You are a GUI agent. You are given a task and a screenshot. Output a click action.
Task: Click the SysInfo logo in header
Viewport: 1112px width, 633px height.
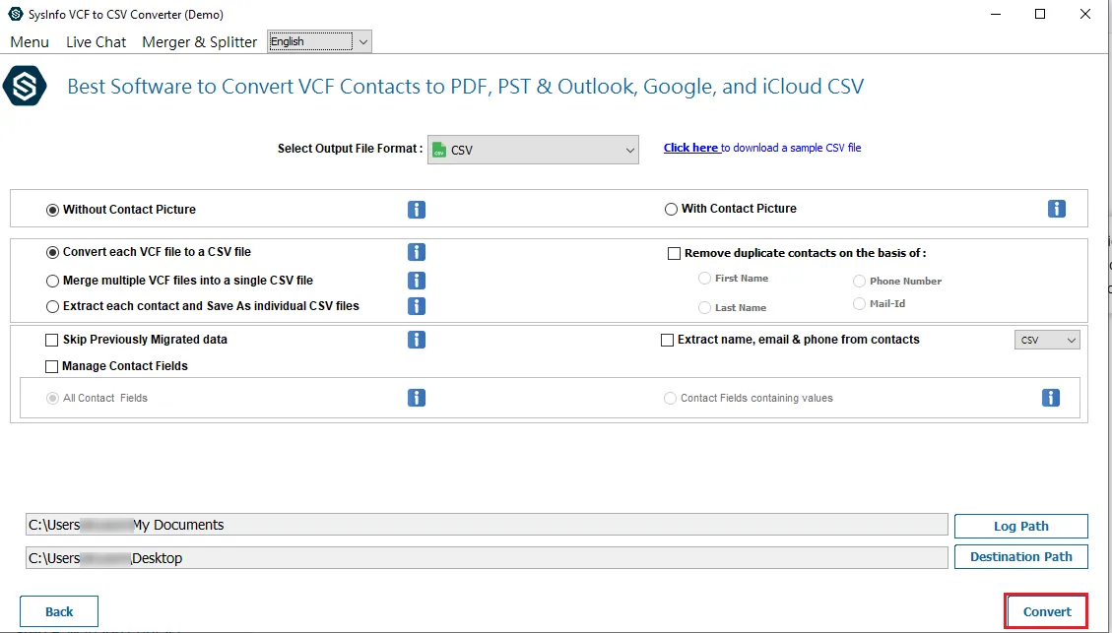tap(25, 87)
